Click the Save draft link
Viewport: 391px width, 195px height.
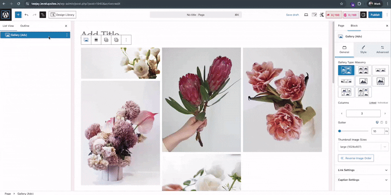click(292, 15)
